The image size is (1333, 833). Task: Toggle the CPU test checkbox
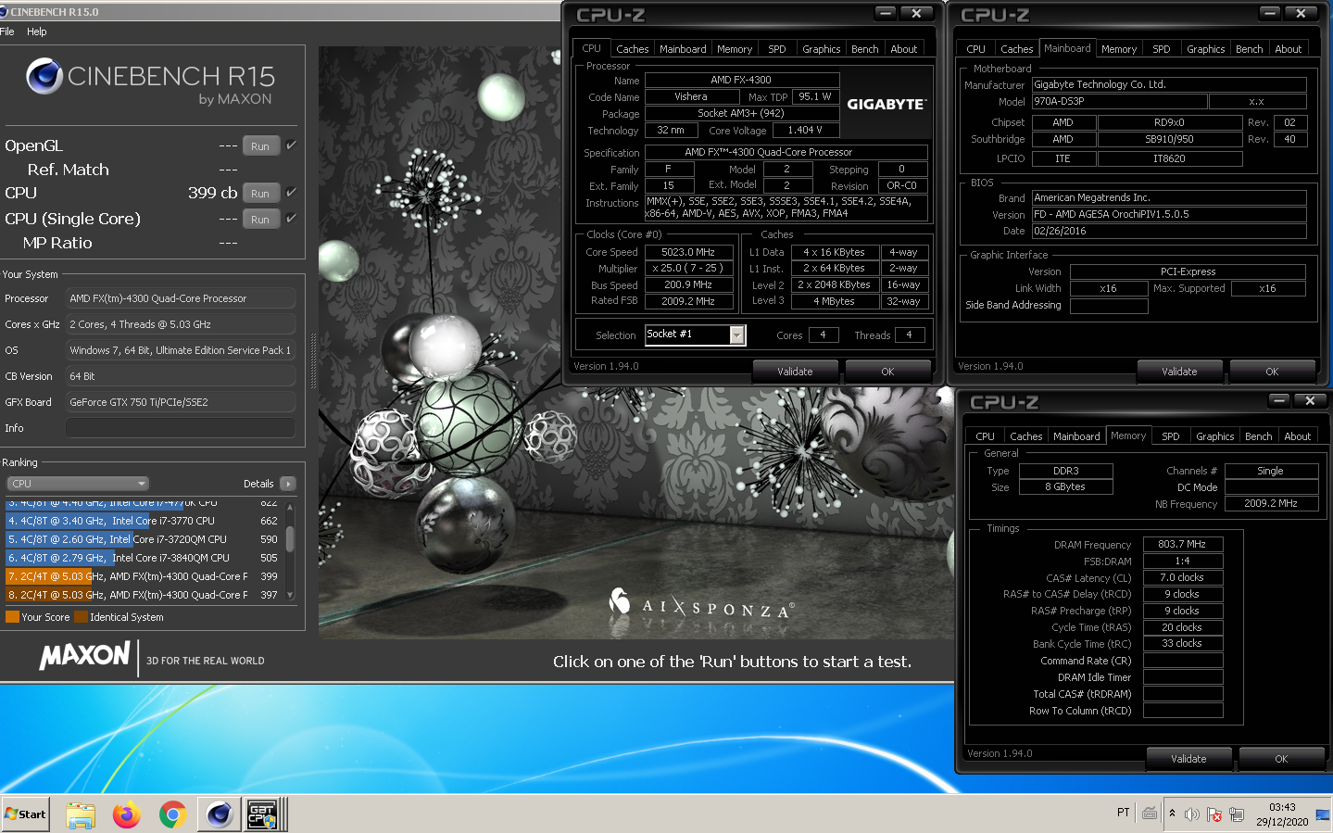pos(291,193)
